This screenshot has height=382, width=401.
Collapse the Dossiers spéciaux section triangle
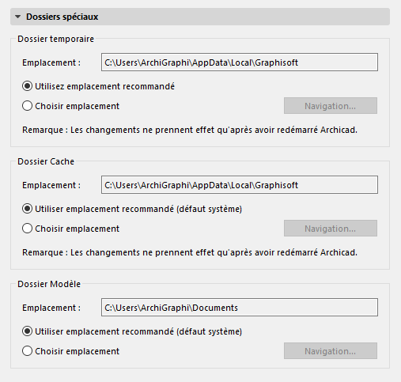18,17
